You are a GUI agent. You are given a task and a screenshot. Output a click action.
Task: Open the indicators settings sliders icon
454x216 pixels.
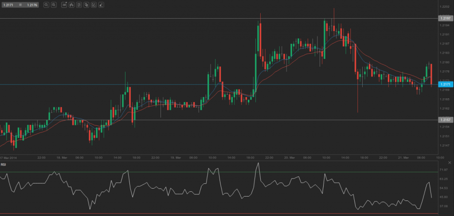[x=79, y=5]
